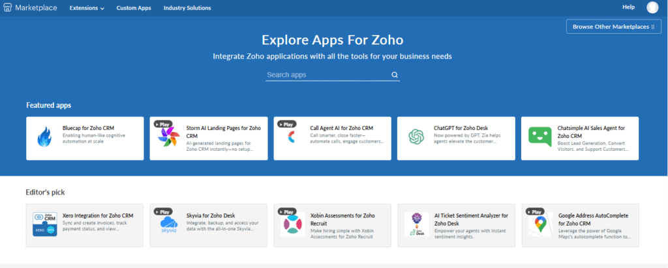Open the user profile avatar

click(x=652, y=7)
